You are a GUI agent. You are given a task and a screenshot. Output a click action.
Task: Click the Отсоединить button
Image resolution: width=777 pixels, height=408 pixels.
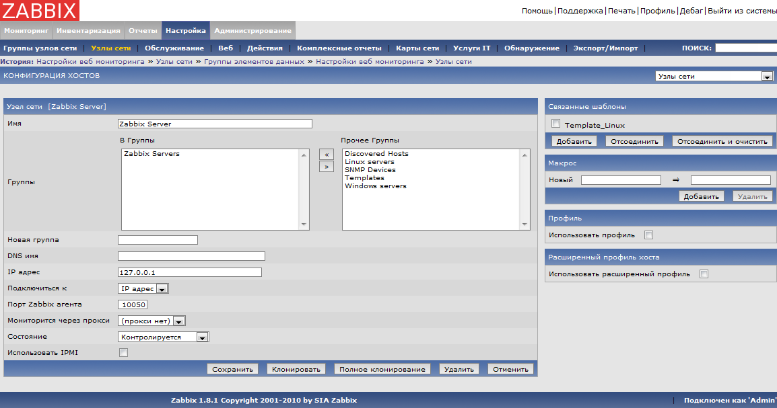point(634,141)
